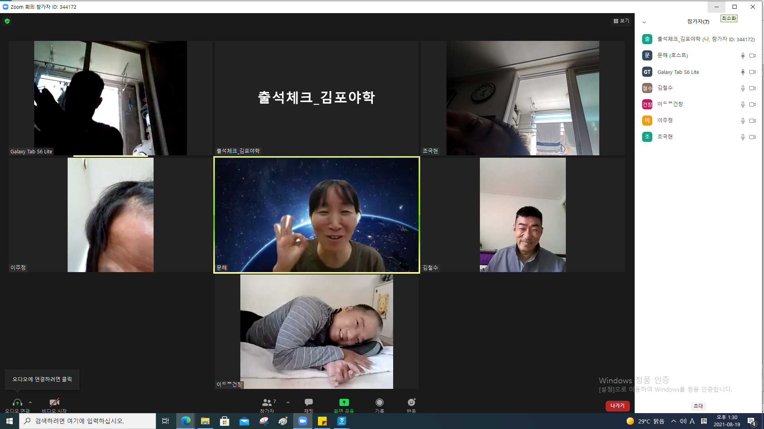Open the 29°C 맑음 weather widget

coord(645,421)
